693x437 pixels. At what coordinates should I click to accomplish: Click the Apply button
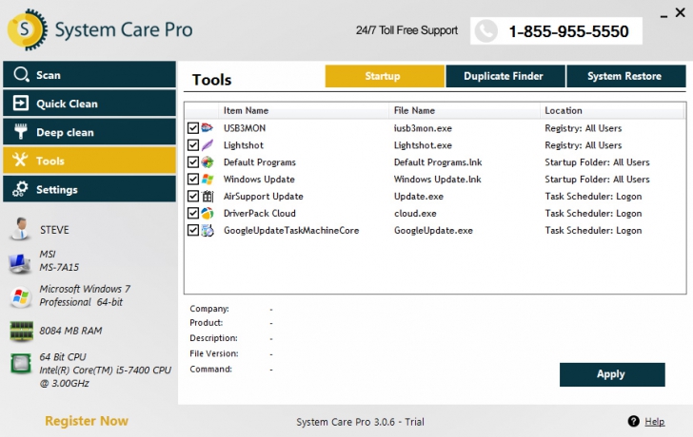point(612,374)
